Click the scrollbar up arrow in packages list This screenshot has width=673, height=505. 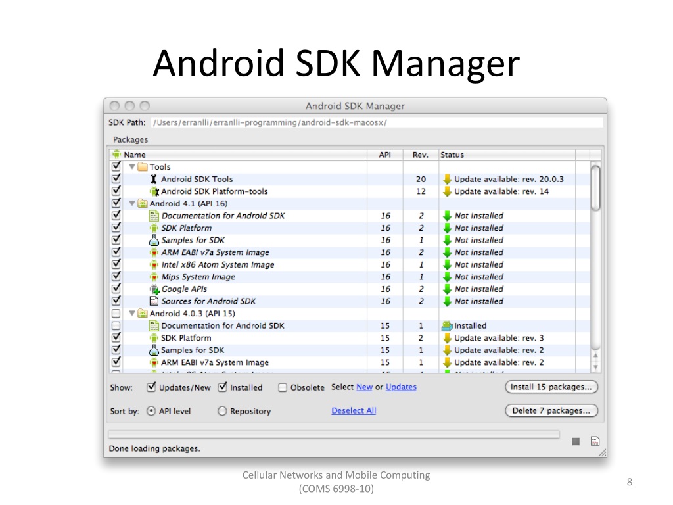click(595, 356)
